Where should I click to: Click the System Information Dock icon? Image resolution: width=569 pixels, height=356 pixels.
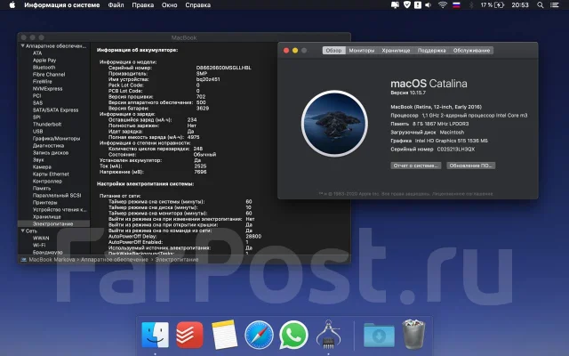tap(328, 335)
